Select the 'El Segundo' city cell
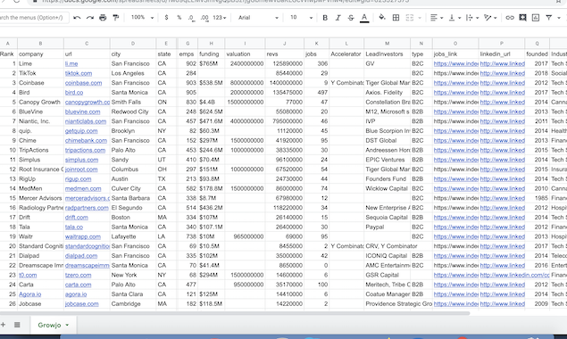The image size is (567, 339). 133,208
